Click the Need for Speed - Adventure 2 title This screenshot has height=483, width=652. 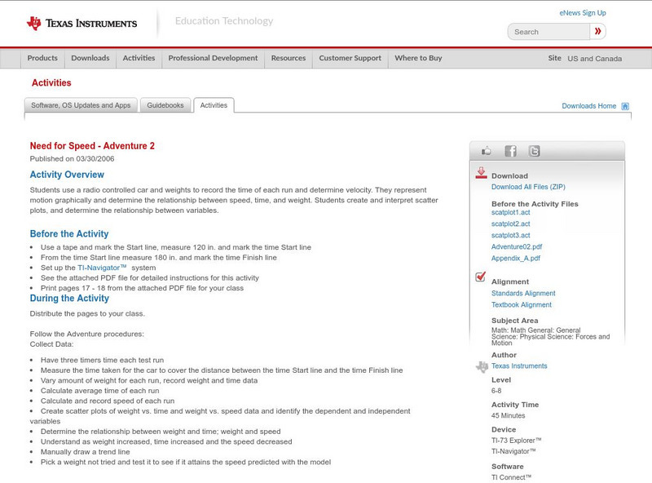(92, 146)
